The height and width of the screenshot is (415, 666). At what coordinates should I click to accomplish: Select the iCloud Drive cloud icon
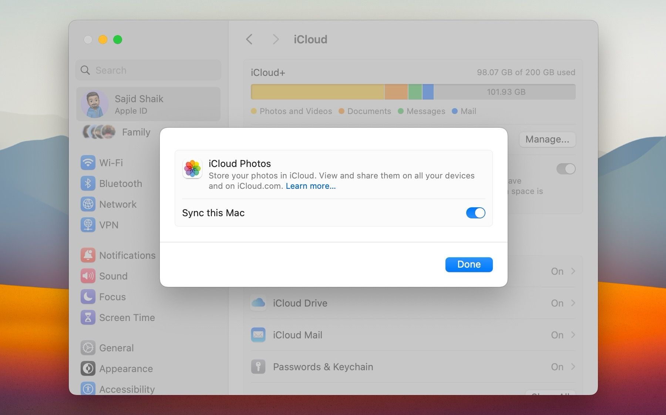tap(259, 303)
